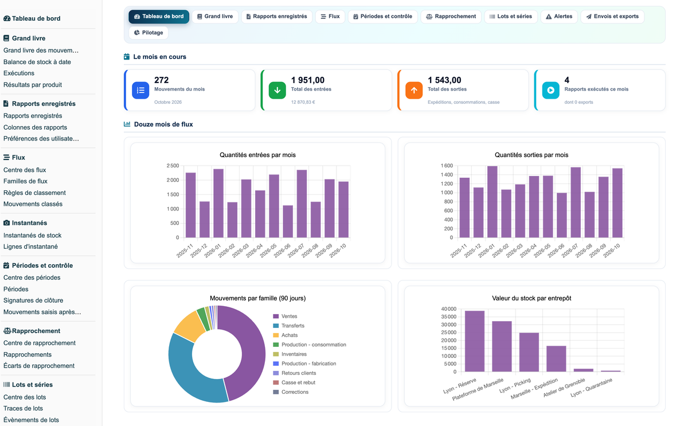Open Signatures de clôture

pos(33,300)
